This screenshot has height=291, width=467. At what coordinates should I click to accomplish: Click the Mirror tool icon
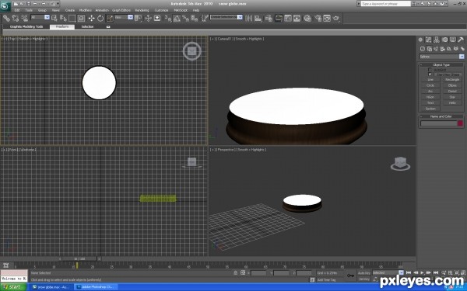pyautogui.click(x=248, y=18)
